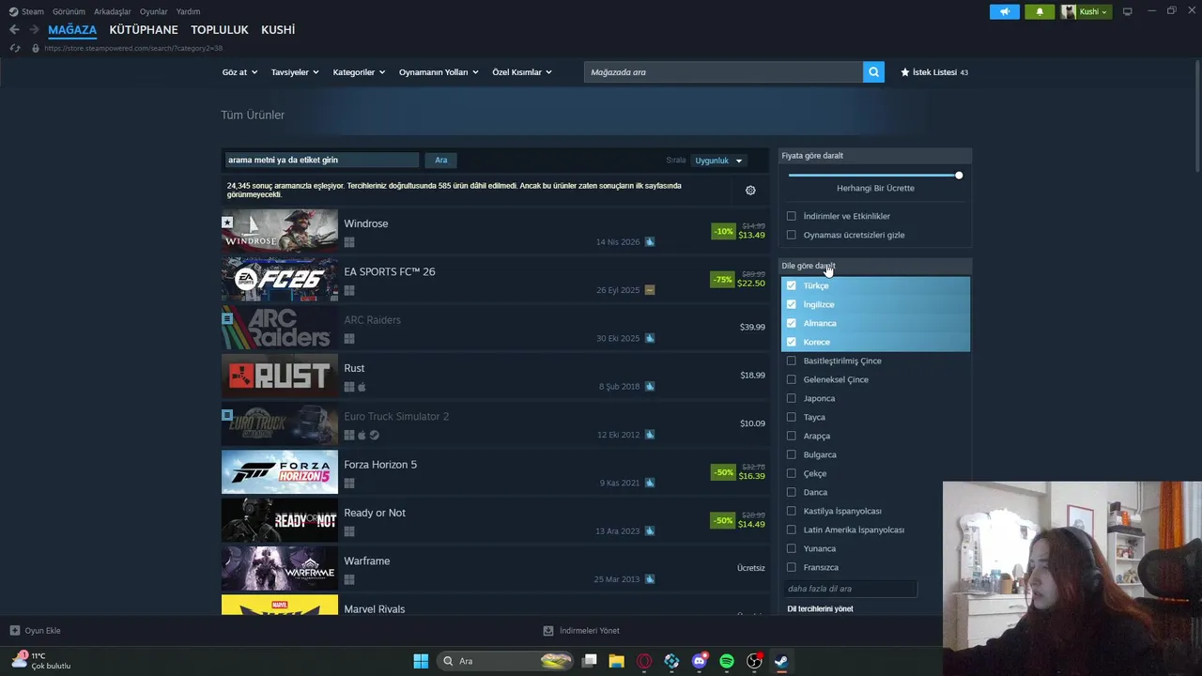Screen dimensions: 1202x676
Task: Open the Sırala Uygunluk sort dropdown
Action: (x=719, y=161)
